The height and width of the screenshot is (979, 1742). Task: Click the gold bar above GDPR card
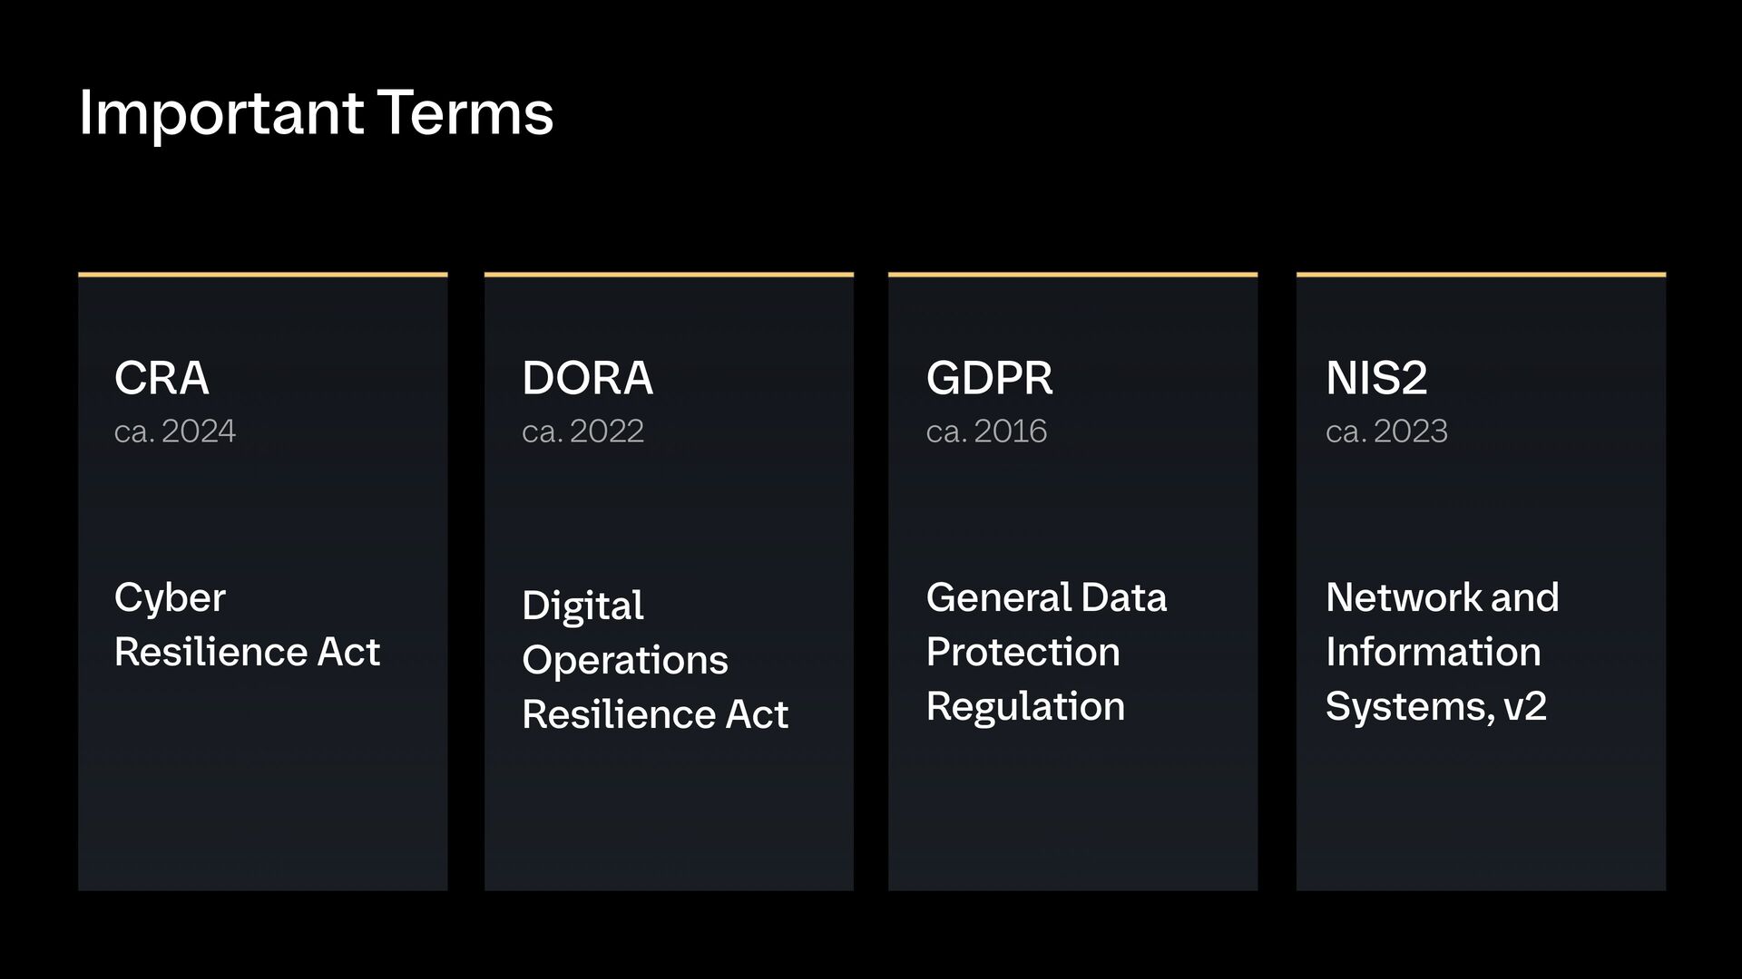tap(1072, 274)
